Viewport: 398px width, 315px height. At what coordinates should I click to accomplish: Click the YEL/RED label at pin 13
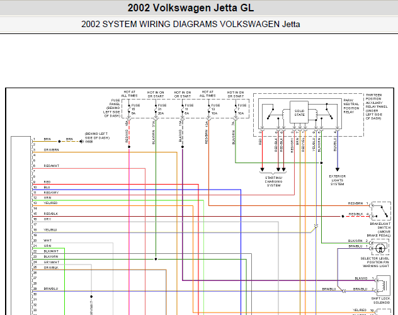point(51,203)
